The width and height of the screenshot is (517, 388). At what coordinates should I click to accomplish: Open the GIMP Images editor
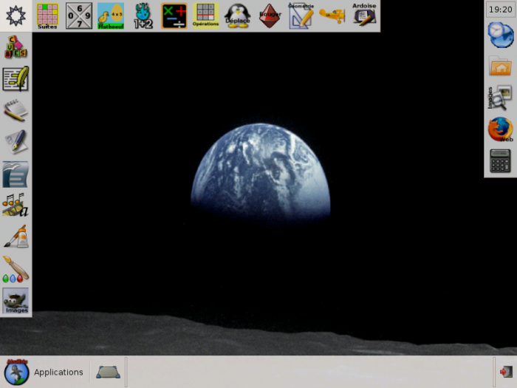point(16,301)
